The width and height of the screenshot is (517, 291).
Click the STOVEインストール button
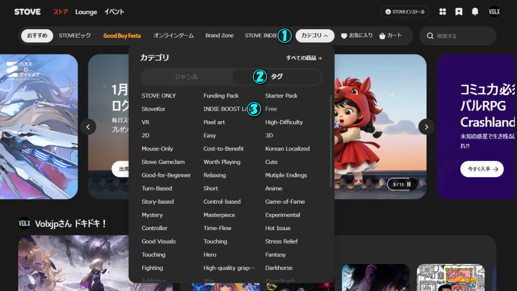pos(404,11)
